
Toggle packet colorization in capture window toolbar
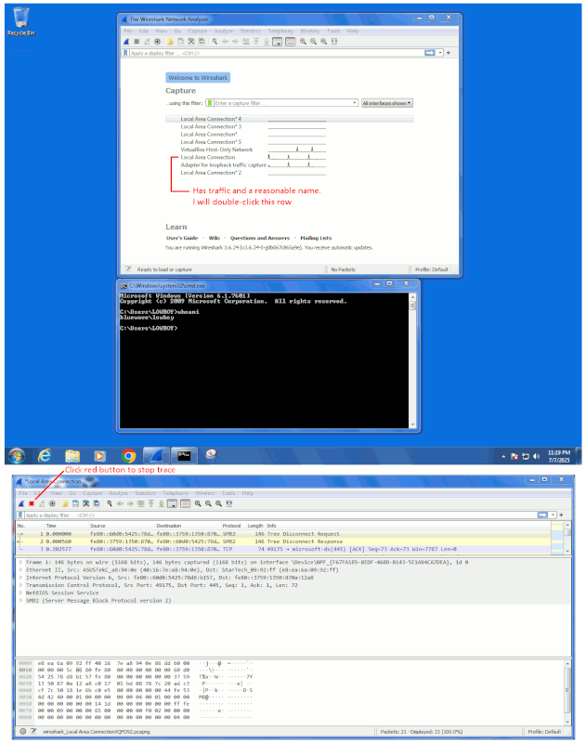(185, 503)
